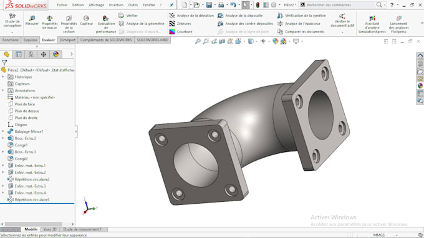Switch to the Vues 3D tab
The height and width of the screenshot is (238, 424).
click(50, 229)
